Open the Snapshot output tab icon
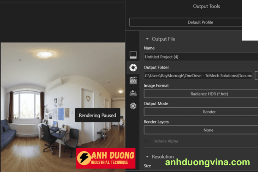Viewport: 258px width, 172px height. [x=133, y=55]
